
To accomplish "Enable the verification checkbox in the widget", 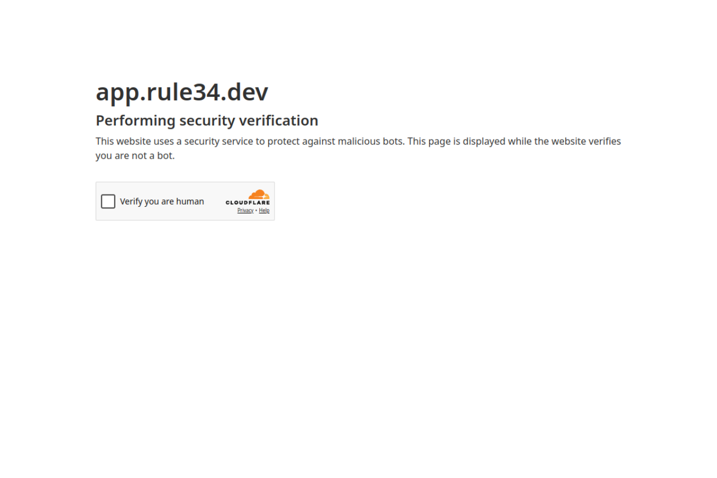I will point(108,201).
